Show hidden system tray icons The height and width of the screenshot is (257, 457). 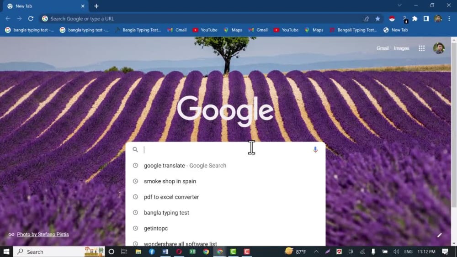(316, 252)
